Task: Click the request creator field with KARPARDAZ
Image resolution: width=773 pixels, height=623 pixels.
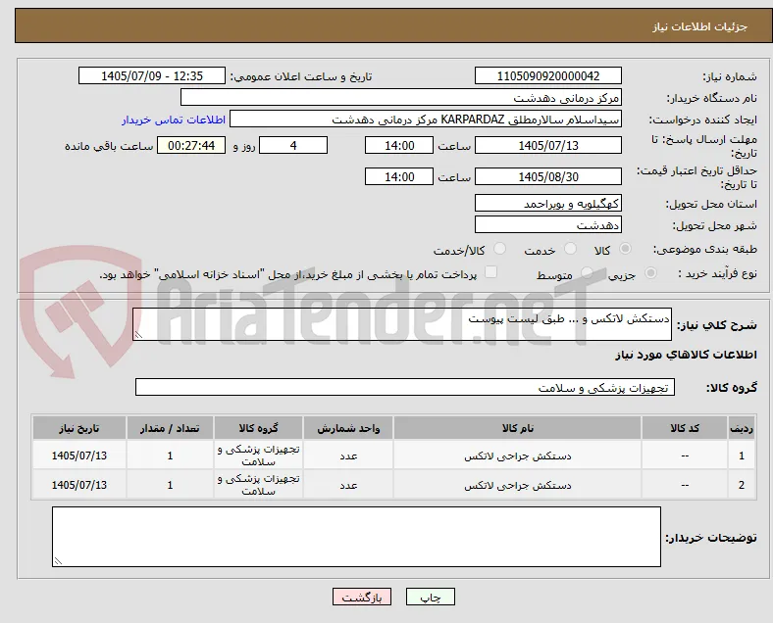Action: coord(426,120)
